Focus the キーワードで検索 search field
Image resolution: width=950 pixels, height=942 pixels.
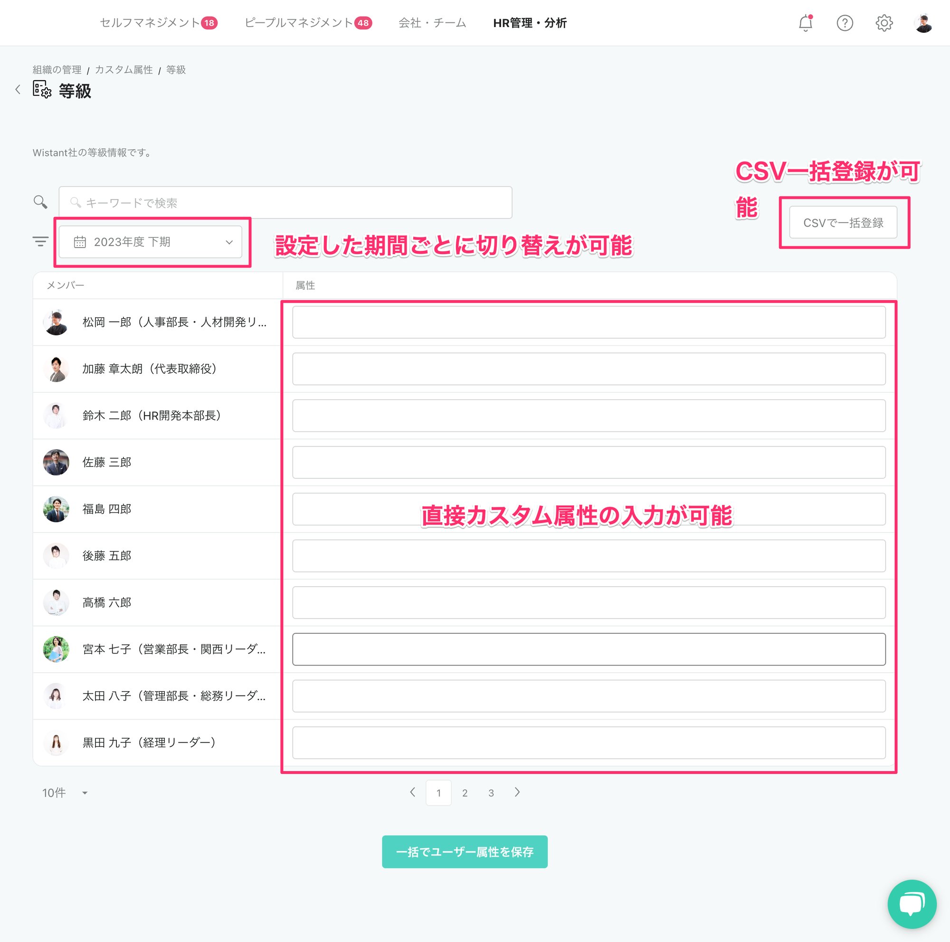point(285,202)
